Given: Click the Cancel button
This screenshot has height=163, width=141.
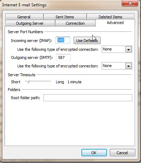Looking at the screenshot, I should (x=122, y=153).
